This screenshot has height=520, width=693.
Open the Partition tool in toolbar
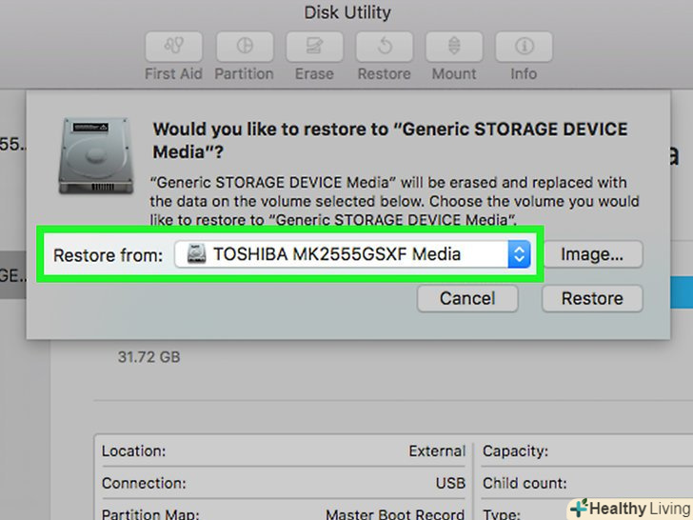pos(244,46)
